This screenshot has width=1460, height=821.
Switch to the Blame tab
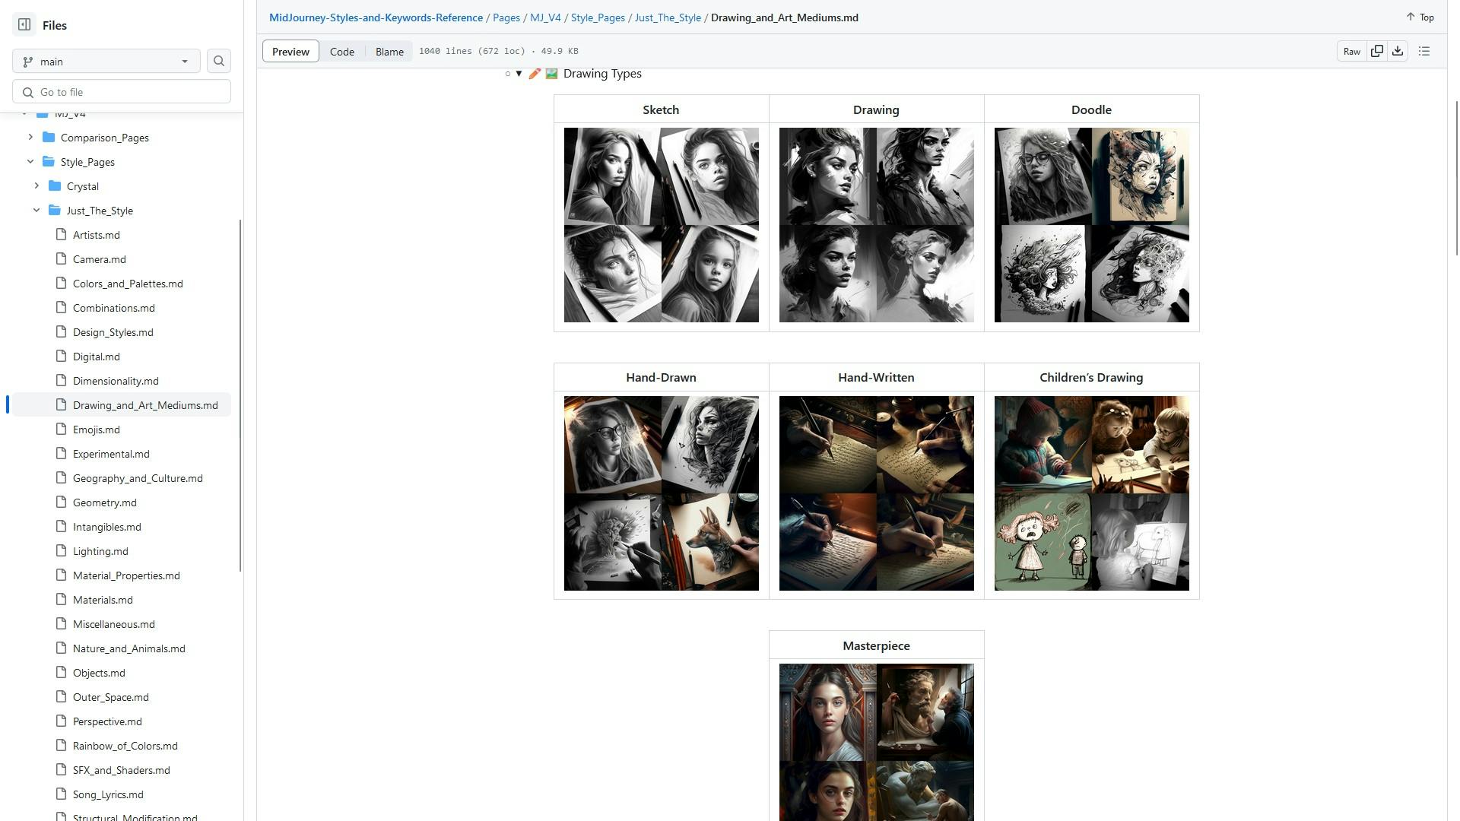pos(389,52)
